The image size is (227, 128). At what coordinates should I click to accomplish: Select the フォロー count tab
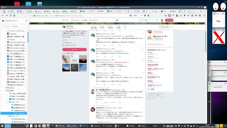tap(102, 27)
